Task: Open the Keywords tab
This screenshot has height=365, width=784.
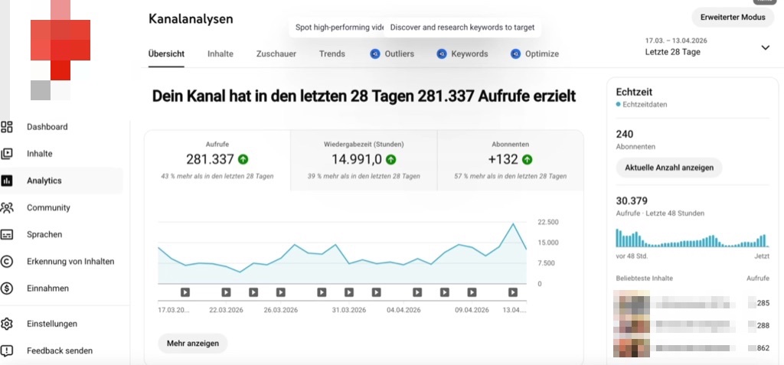Action: click(462, 54)
